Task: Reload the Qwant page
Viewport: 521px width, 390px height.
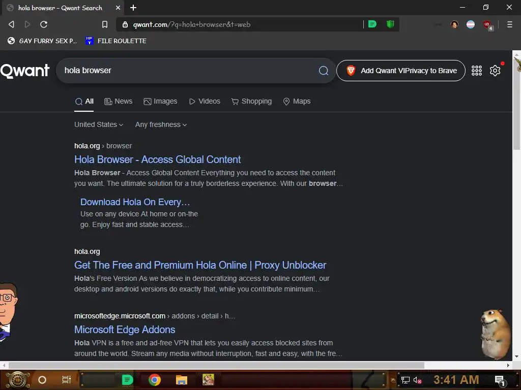Action: pos(44,24)
